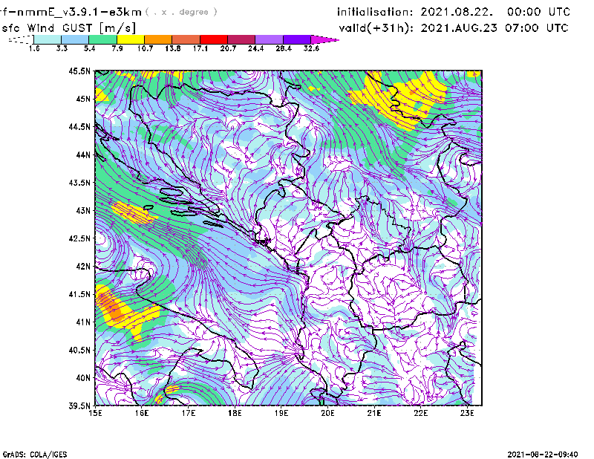Screen dimensions: 594x459
Task: Click the 19E longitude axis label
Action: [281, 414]
